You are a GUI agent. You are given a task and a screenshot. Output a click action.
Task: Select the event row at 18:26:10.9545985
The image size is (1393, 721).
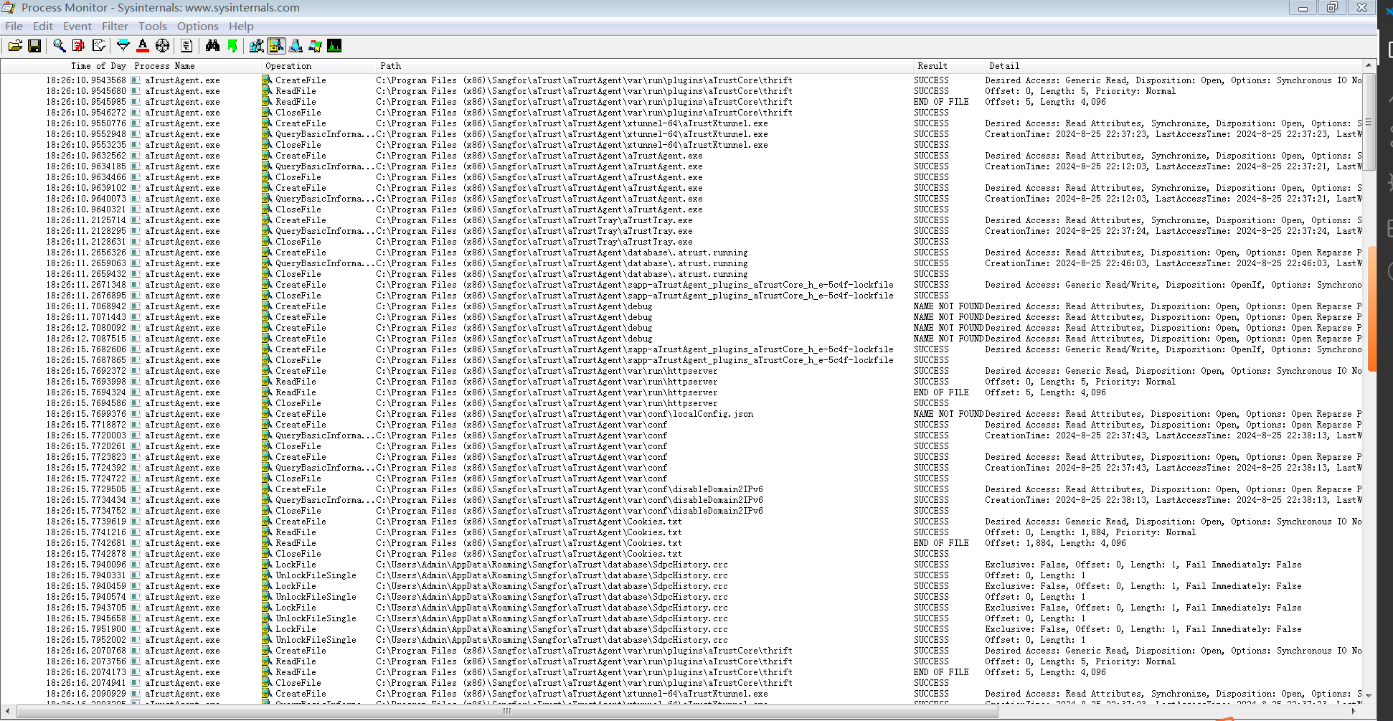pos(681,102)
